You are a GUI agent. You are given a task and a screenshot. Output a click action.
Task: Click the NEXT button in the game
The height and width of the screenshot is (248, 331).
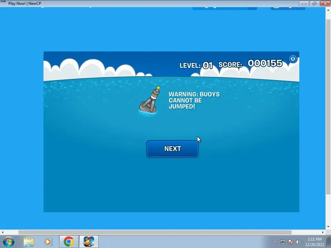(x=172, y=149)
